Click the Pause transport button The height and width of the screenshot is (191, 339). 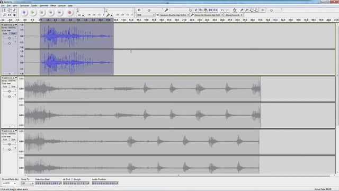click(x=24, y=13)
